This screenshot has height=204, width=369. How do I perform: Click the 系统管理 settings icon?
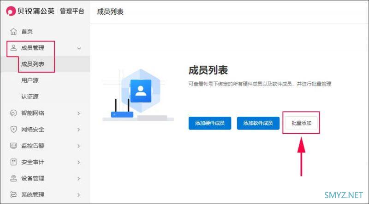pyautogui.click(x=13, y=195)
